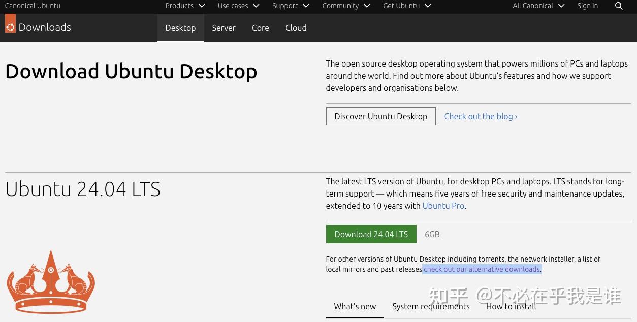Click the Ubuntu Pro link
The height and width of the screenshot is (322, 637).
(443, 206)
